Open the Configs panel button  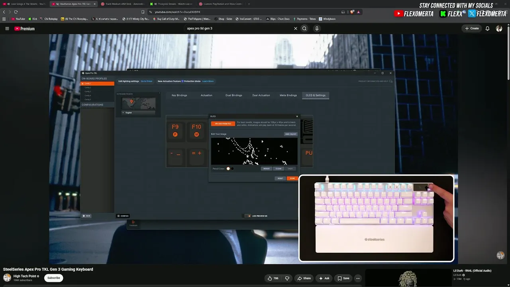point(123,216)
